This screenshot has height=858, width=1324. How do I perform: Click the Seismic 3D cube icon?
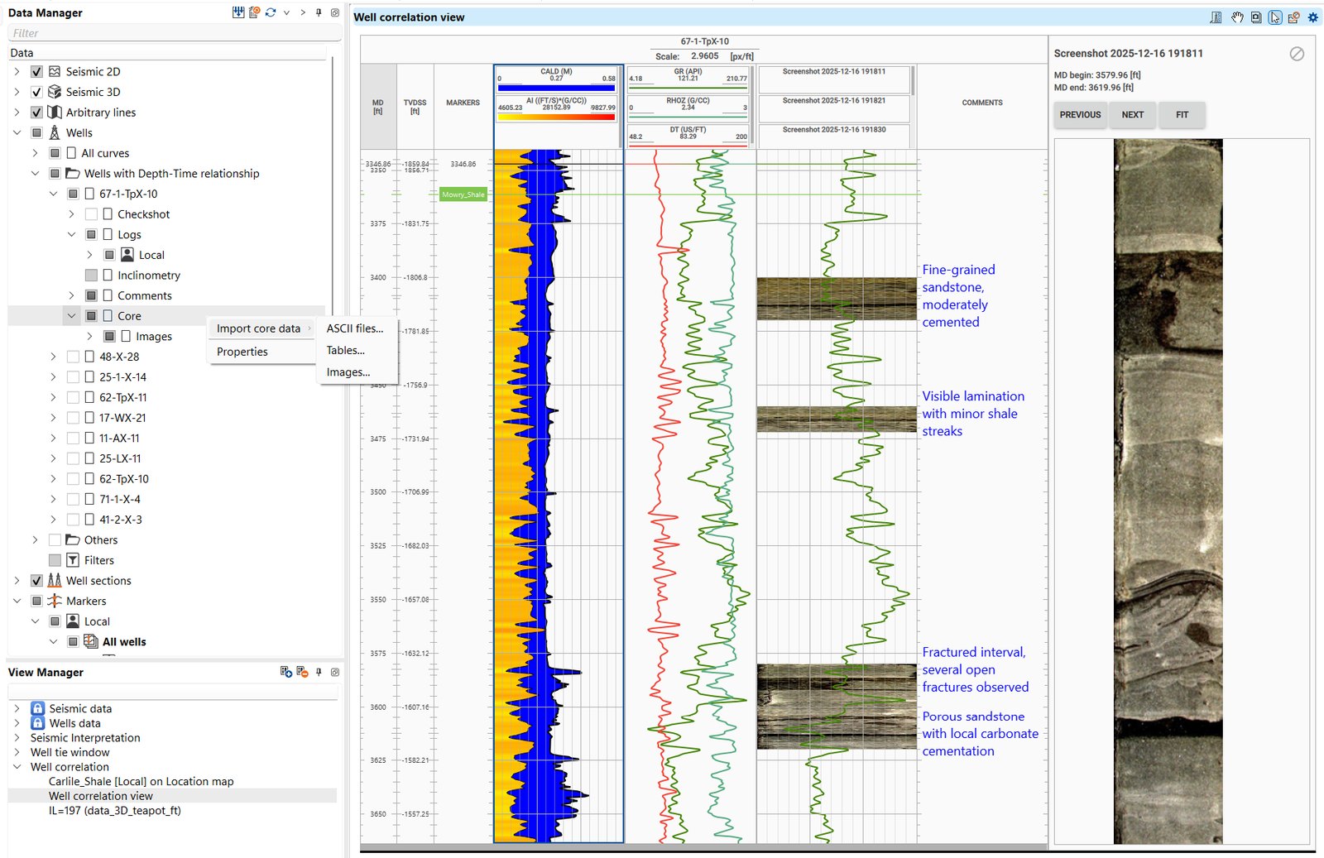[55, 92]
